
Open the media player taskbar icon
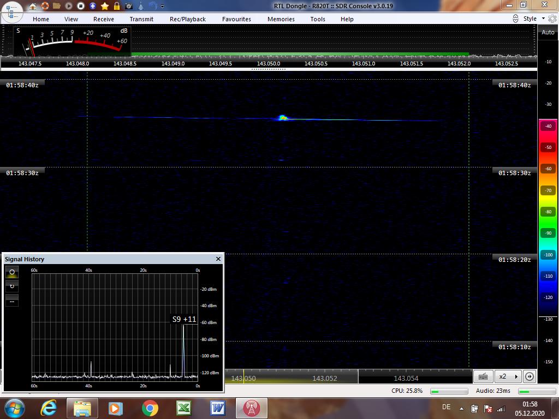click(116, 408)
